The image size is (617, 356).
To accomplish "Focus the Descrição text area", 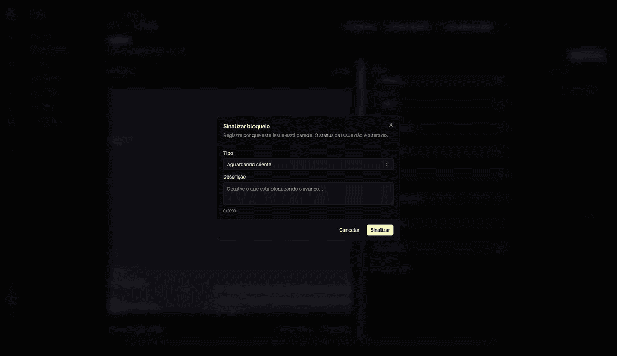I will 308,193.
